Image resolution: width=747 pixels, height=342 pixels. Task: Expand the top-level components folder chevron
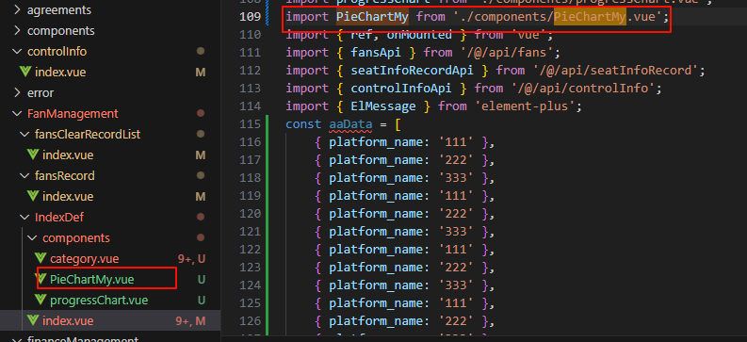18,31
